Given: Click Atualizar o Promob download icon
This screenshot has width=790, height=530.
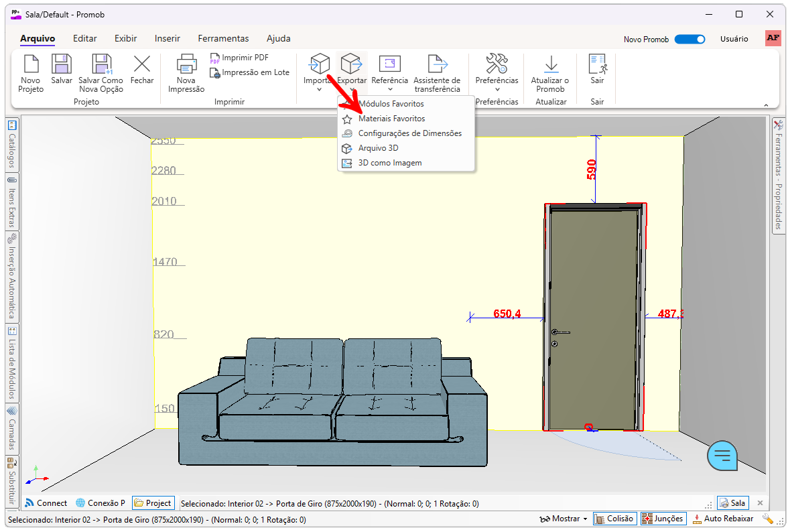Looking at the screenshot, I should pyautogui.click(x=550, y=64).
